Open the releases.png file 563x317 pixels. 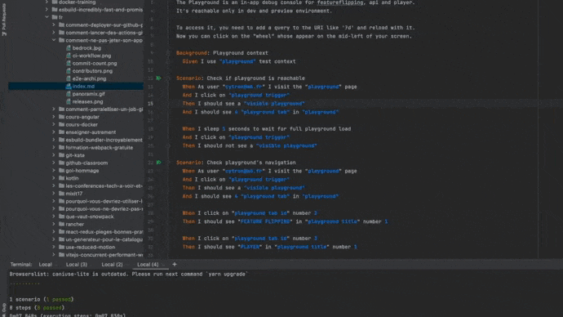[x=87, y=101]
